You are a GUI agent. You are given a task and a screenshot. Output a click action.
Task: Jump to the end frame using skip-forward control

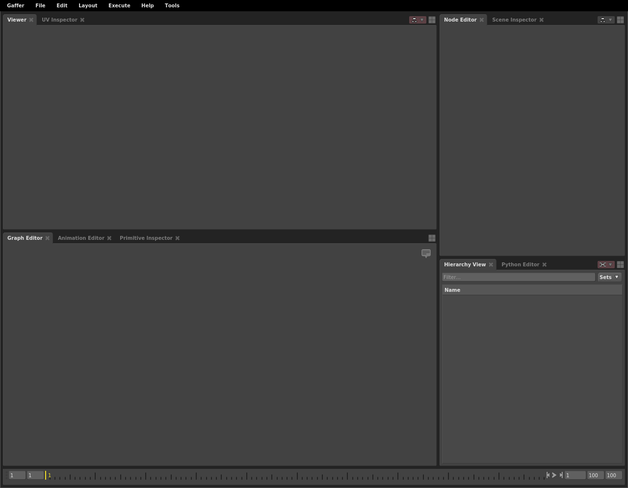tap(561, 475)
